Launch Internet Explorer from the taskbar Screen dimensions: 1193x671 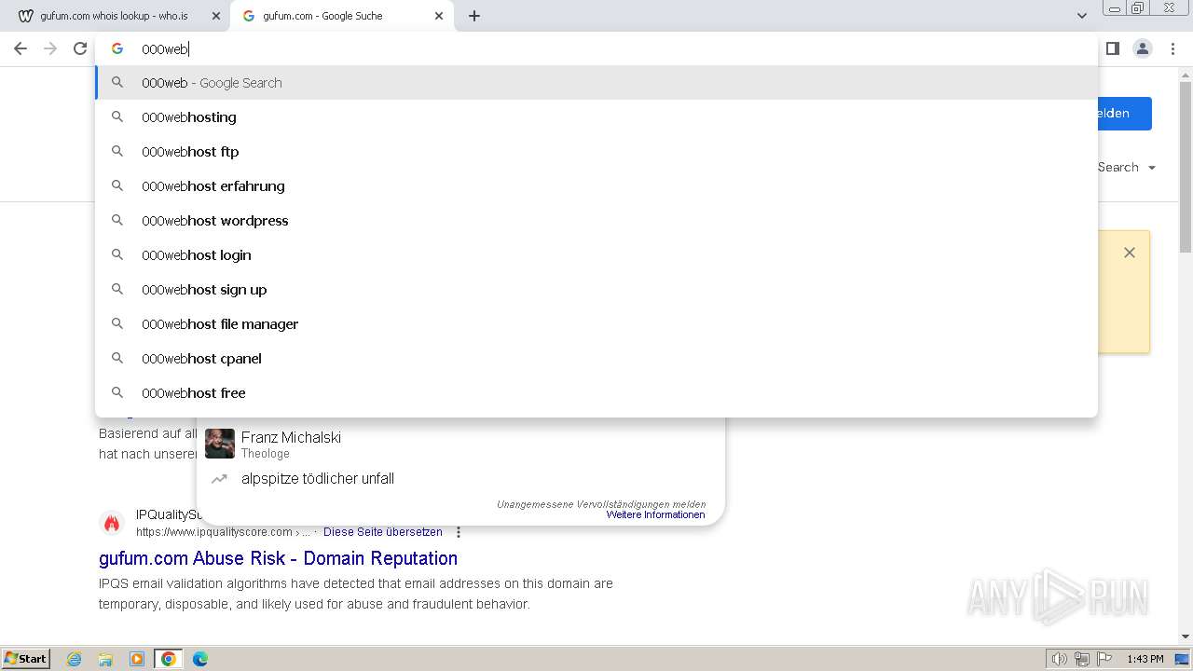tap(75, 659)
